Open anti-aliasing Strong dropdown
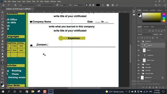167x94 pixels. click(x=78, y=5)
